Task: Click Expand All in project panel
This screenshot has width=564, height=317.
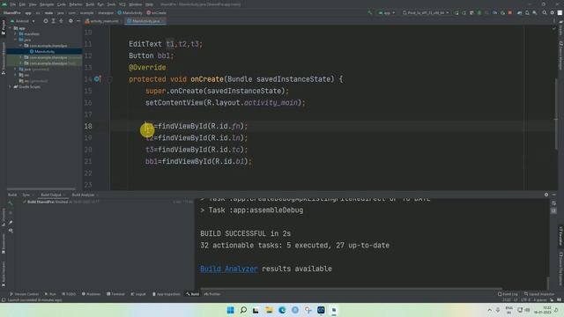Action: [x=53, y=21]
